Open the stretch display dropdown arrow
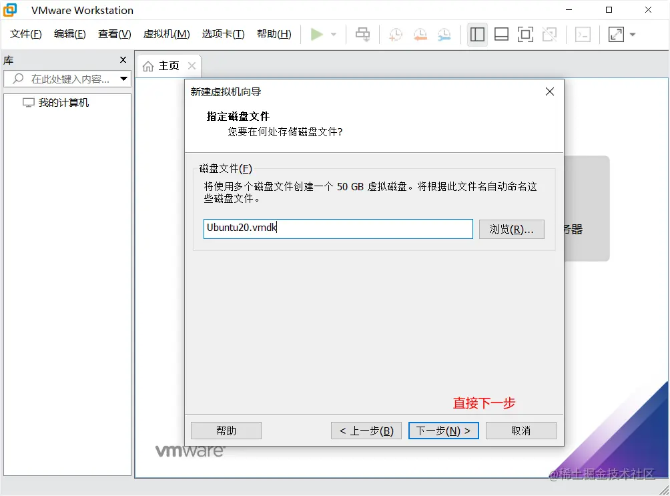This screenshot has width=670, height=496. pyautogui.click(x=633, y=34)
